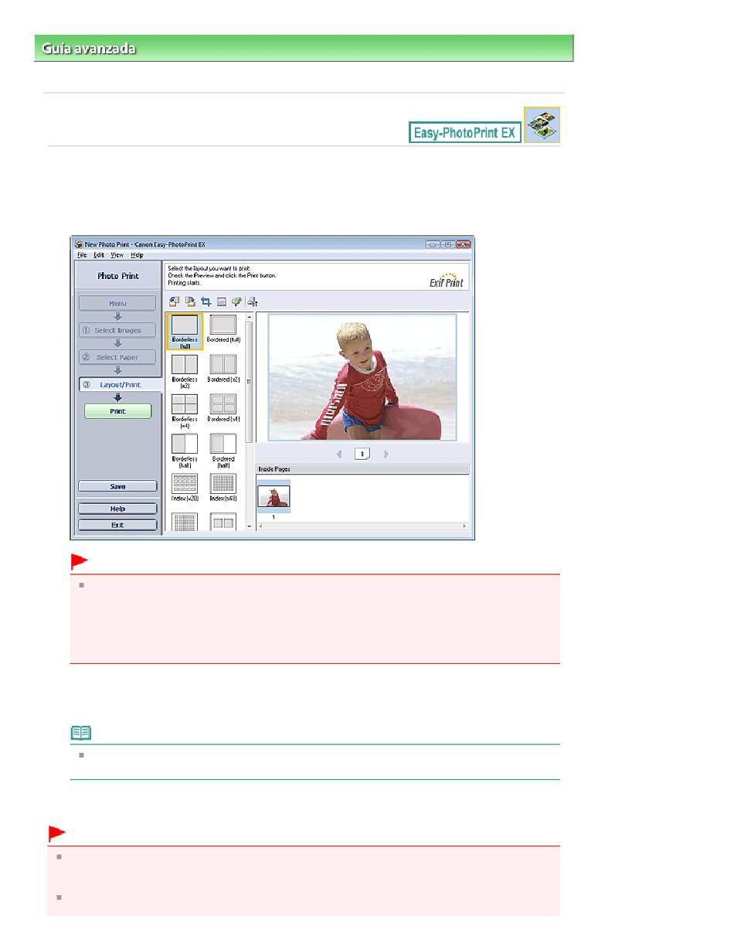
Task: Click the Inside Pages header
Action: click(362, 469)
